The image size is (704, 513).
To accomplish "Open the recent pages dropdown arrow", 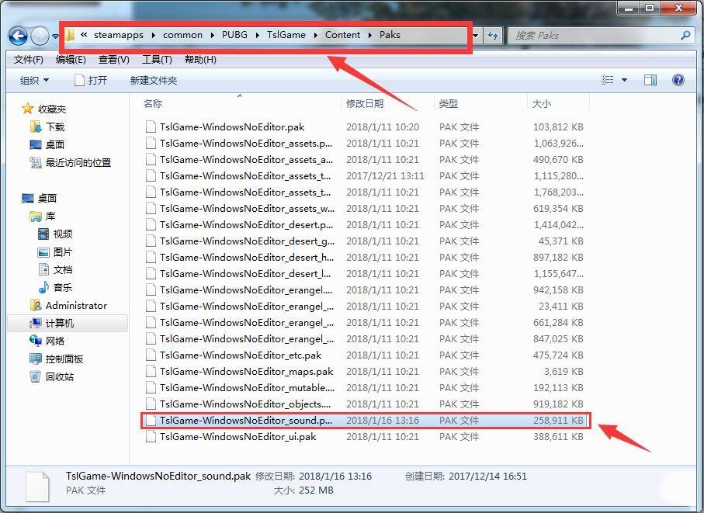I will (x=55, y=36).
